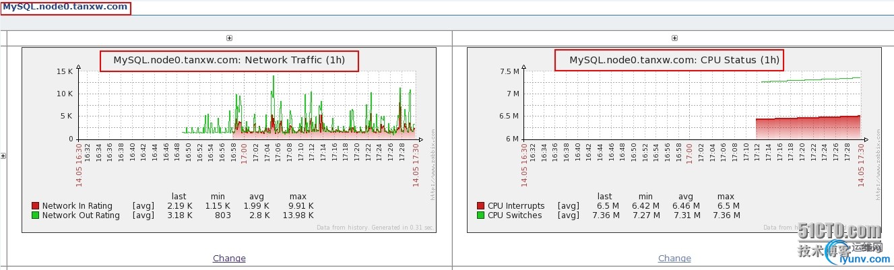894x270 pixels.
Task: Click 'Data from history' note in Network graph
Action: (374, 227)
